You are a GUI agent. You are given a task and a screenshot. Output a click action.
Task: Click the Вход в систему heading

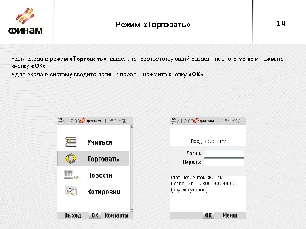tap(208, 141)
